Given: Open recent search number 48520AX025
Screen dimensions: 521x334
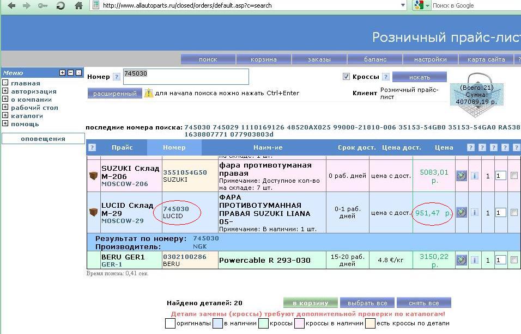Looking at the screenshot, I should click(x=308, y=127).
